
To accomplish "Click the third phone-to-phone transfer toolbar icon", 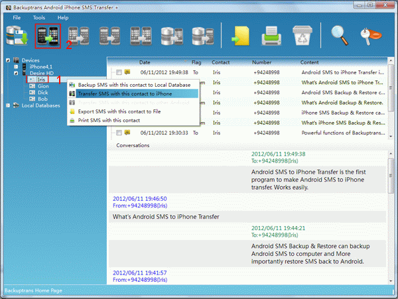I will tap(79, 36).
